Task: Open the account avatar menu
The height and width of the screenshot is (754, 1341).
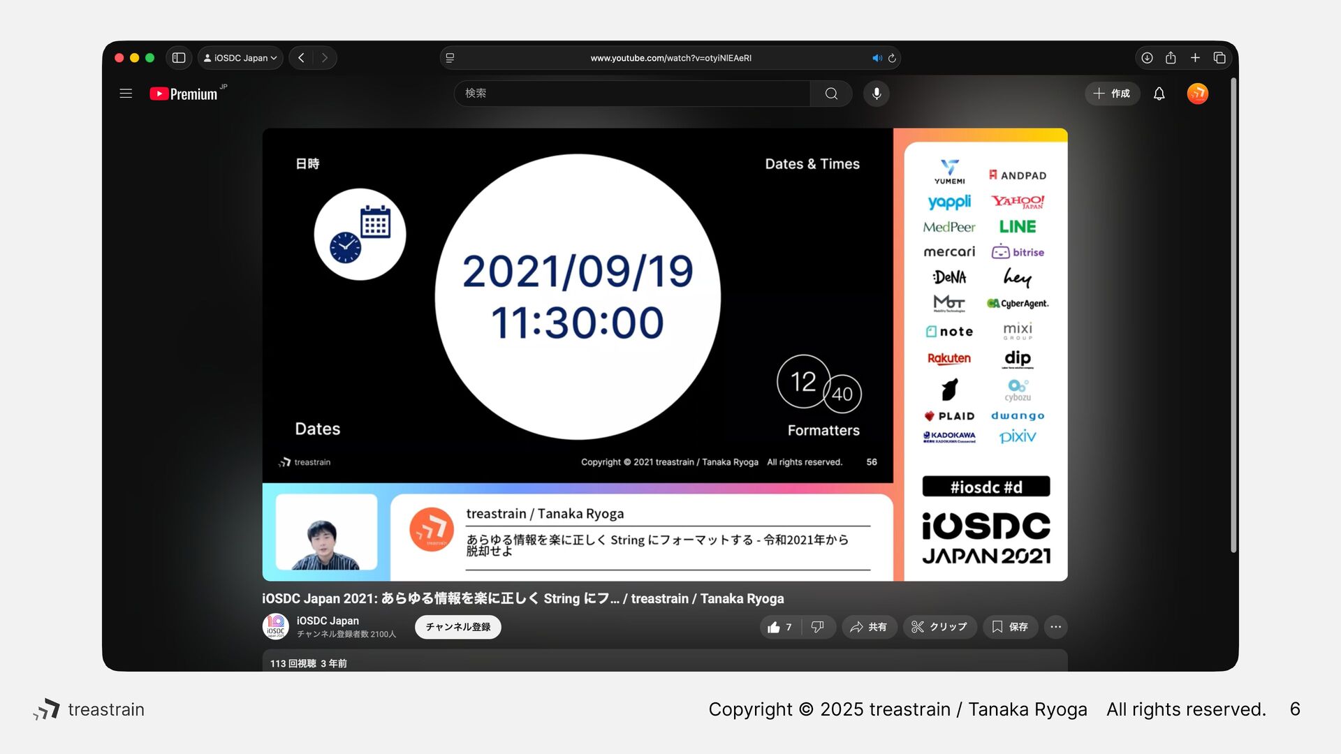Action: 1197,94
